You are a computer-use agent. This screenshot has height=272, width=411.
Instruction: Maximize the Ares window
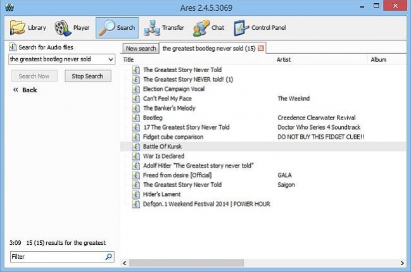coord(376,6)
